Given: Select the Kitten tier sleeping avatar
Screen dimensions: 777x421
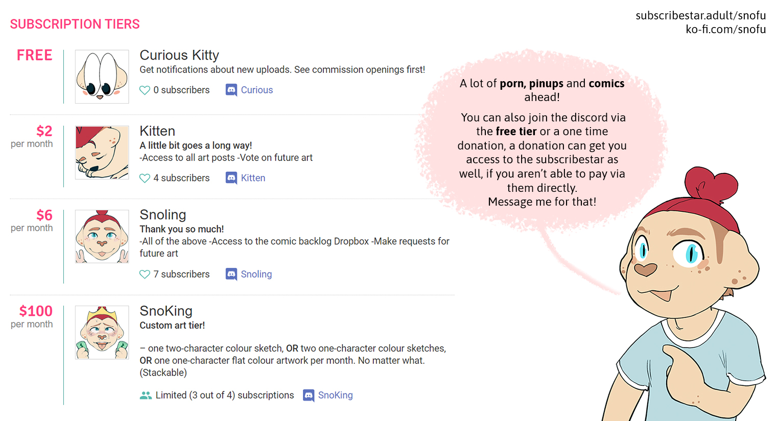Looking at the screenshot, I should (102, 153).
